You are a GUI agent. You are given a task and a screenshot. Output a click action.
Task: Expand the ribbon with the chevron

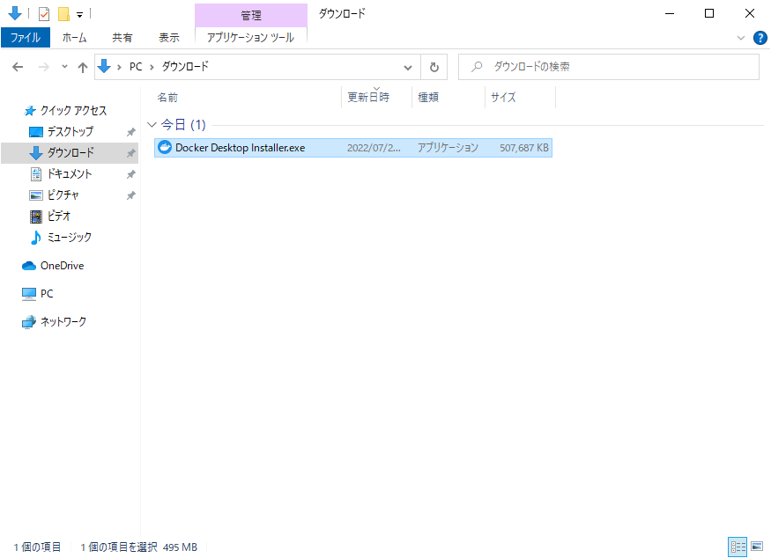(741, 38)
